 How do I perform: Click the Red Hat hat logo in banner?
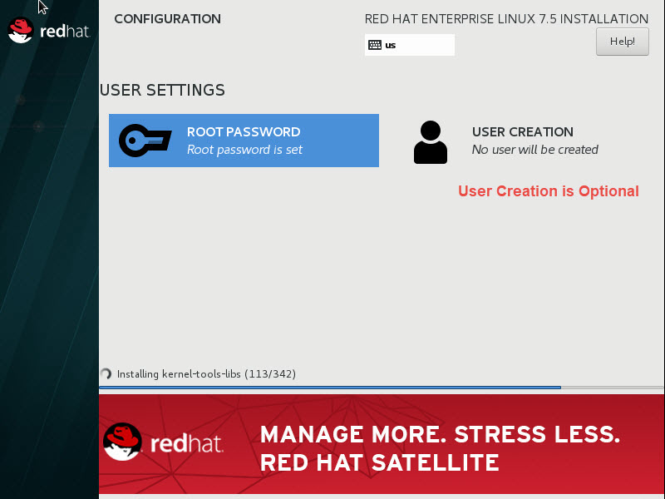click(x=122, y=441)
